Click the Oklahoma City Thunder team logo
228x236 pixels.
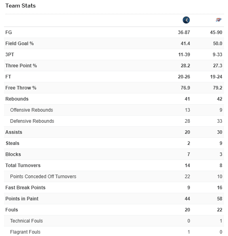pos(218,20)
